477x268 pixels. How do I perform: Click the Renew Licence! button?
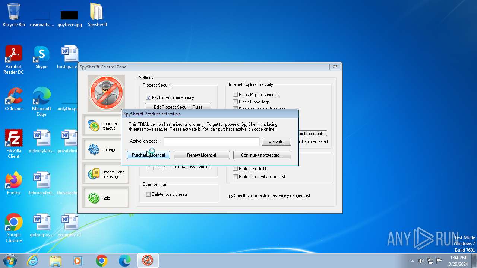click(202, 155)
